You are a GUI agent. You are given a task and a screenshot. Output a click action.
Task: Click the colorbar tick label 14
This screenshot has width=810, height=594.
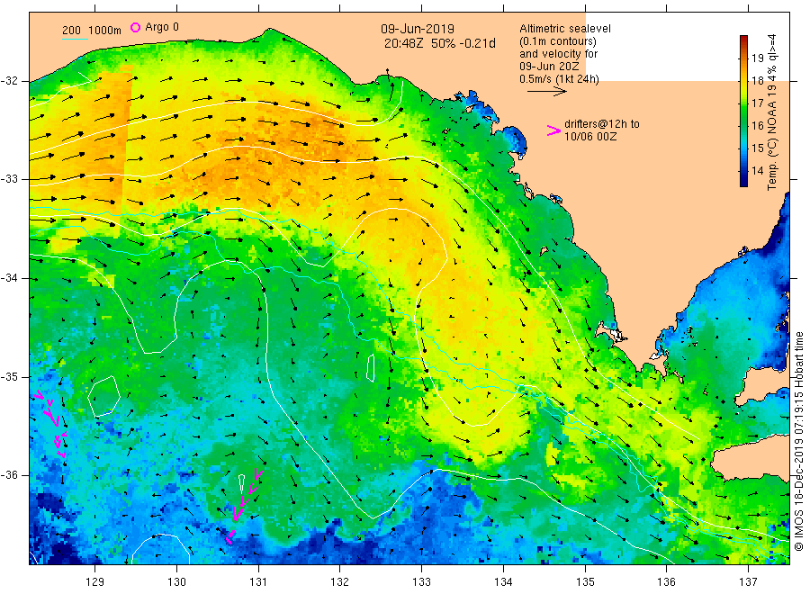pos(757,170)
